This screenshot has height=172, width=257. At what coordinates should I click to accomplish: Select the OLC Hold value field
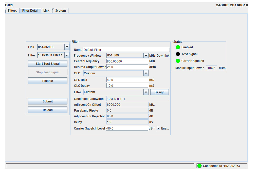(x=127, y=80)
